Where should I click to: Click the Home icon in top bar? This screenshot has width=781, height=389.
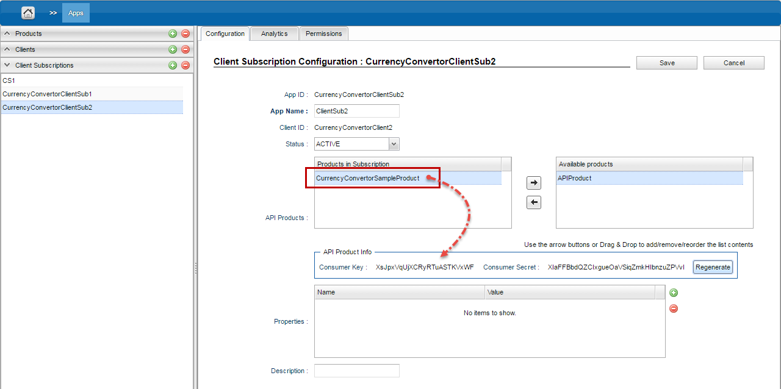(x=28, y=13)
